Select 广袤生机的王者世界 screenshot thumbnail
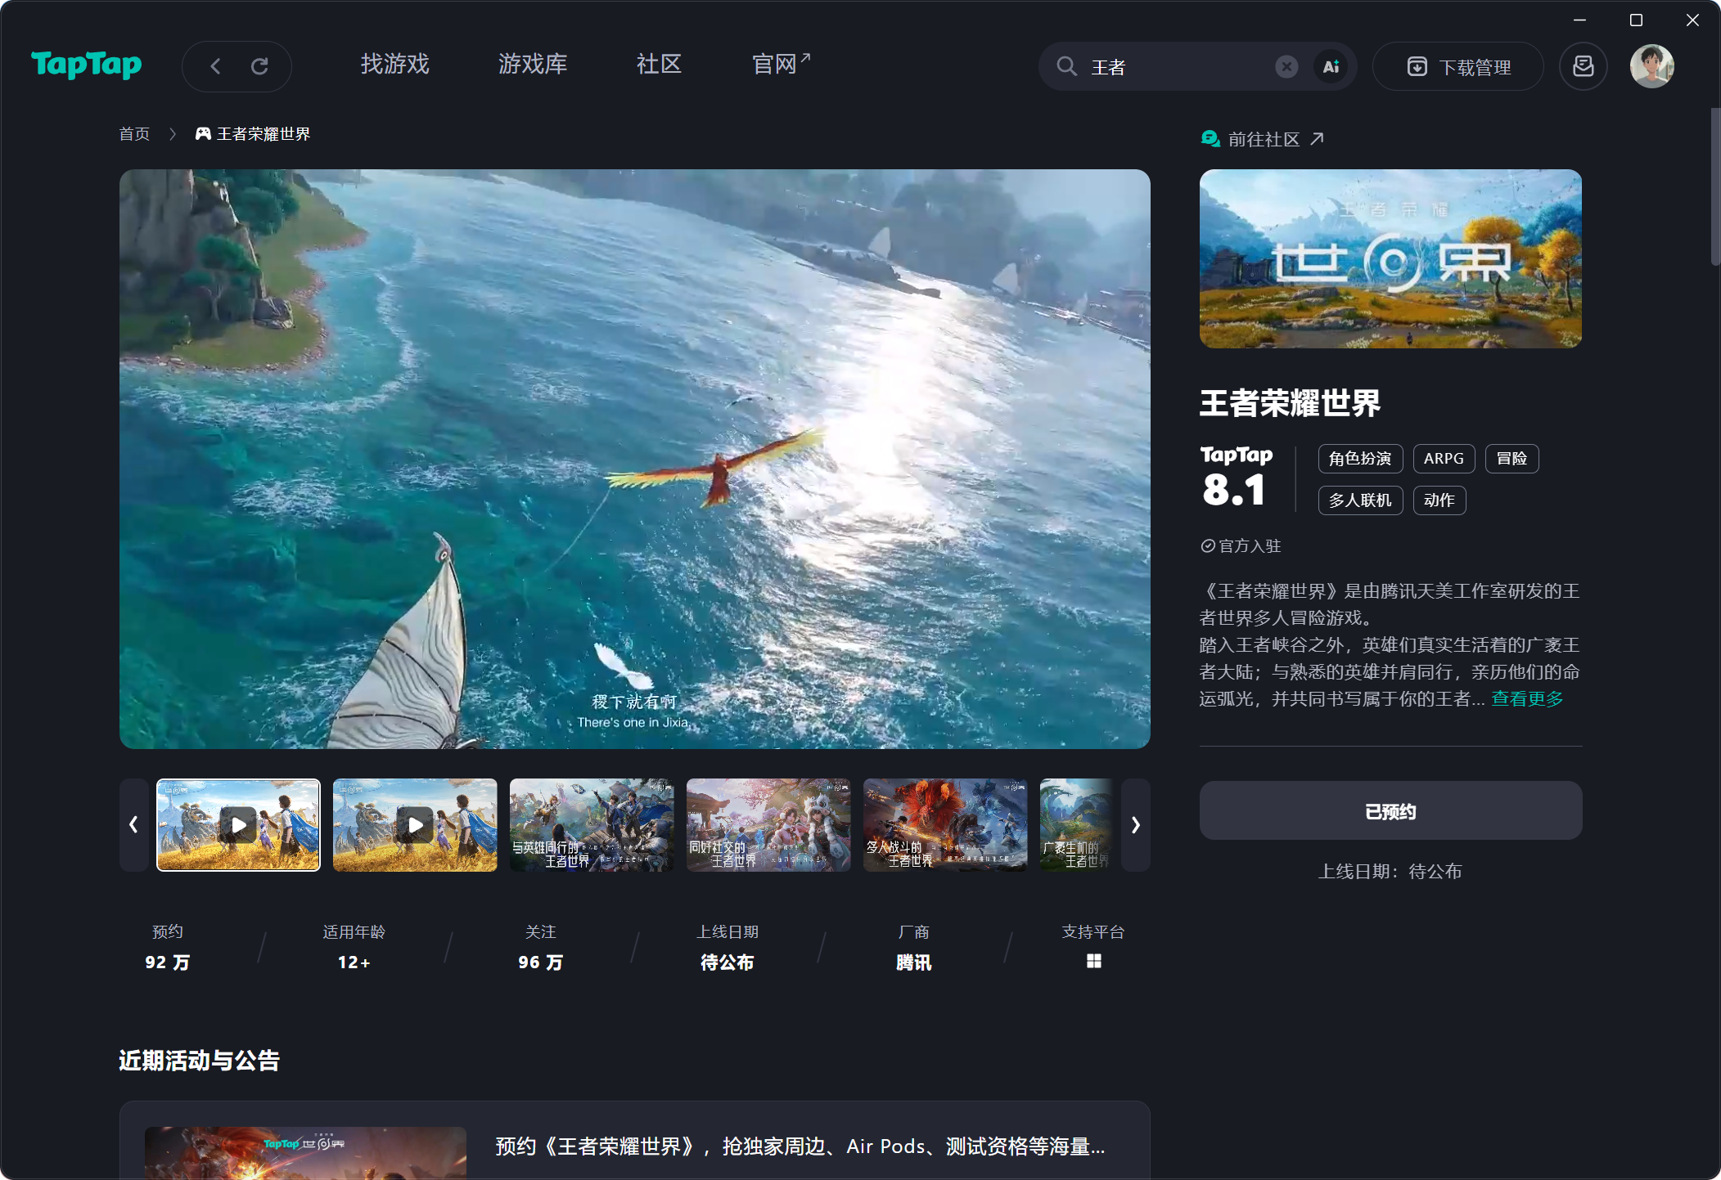This screenshot has height=1180, width=1721. point(1076,825)
